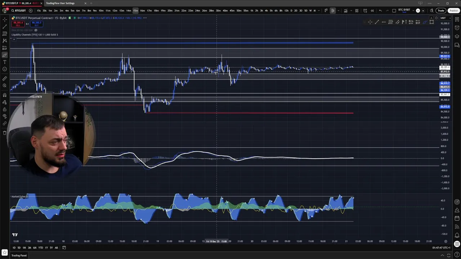461x259 pixels.
Task: Open the alerts clock panel in right sidebar
Action: (457, 28)
